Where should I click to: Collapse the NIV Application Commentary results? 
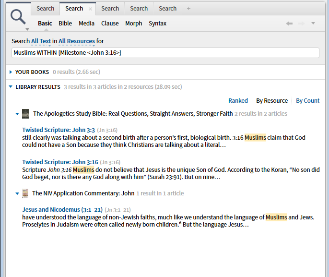pos(17,193)
